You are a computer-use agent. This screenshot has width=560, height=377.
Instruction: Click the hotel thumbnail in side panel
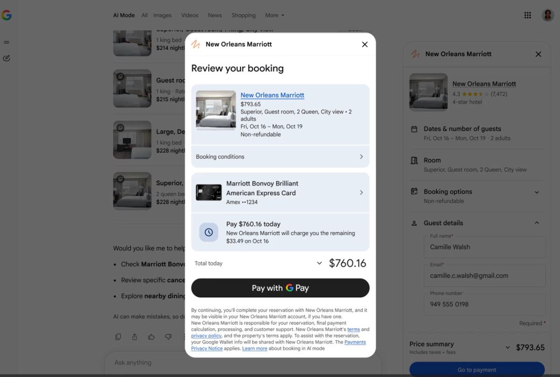[x=428, y=92]
